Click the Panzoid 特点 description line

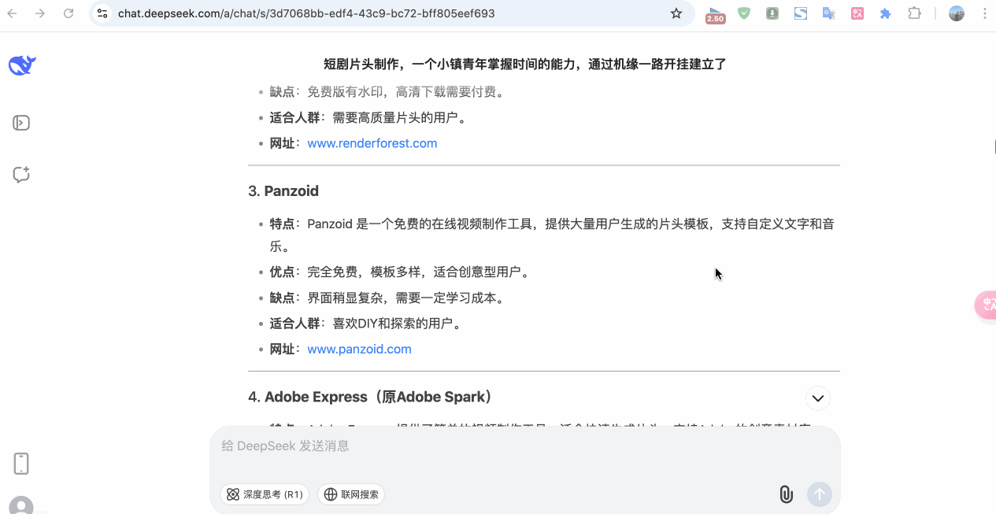552,235
